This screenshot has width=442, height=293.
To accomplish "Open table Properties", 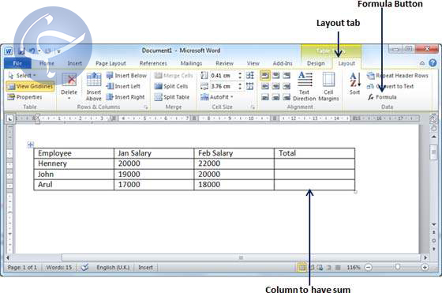I will tap(24, 97).
